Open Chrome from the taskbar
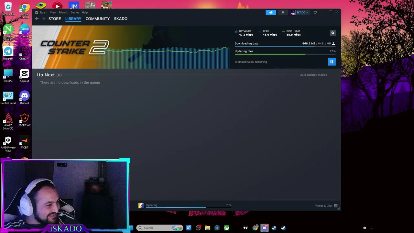 click(x=255, y=228)
